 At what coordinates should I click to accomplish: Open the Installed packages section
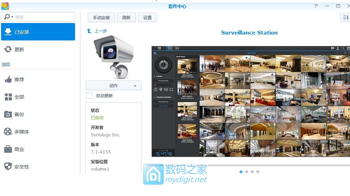[x=38, y=32]
